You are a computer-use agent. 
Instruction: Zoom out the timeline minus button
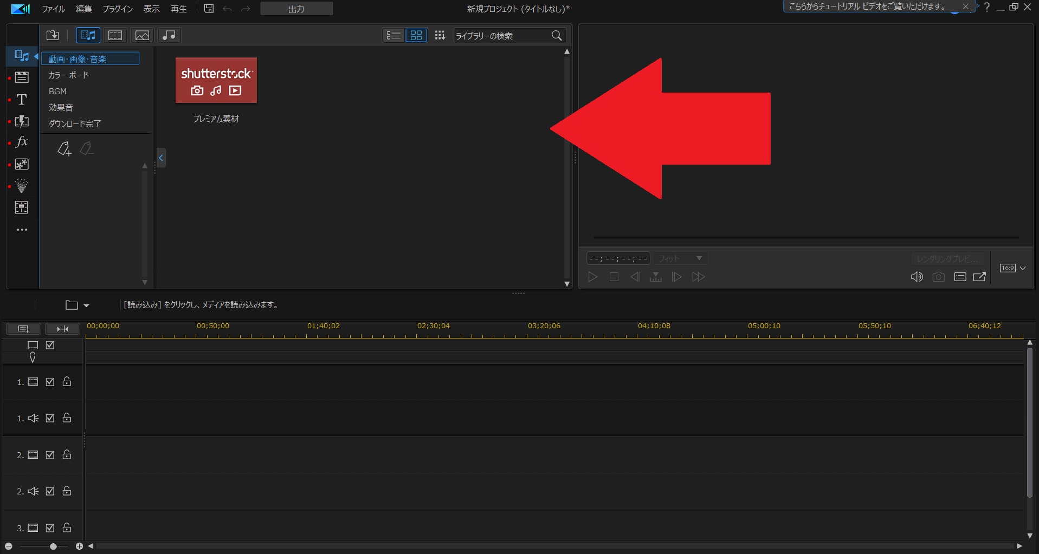click(9, 546)
